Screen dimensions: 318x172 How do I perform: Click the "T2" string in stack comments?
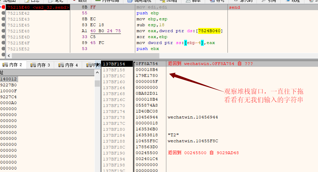pos(173,135)
